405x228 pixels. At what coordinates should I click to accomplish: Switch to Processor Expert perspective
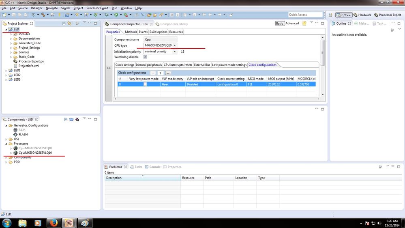(x=388, y=15)
